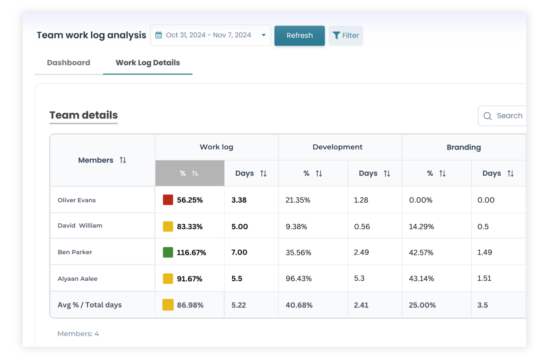Select the Work Log Details tab
Screen dimensions: 550x360
(x=147, y=63)
